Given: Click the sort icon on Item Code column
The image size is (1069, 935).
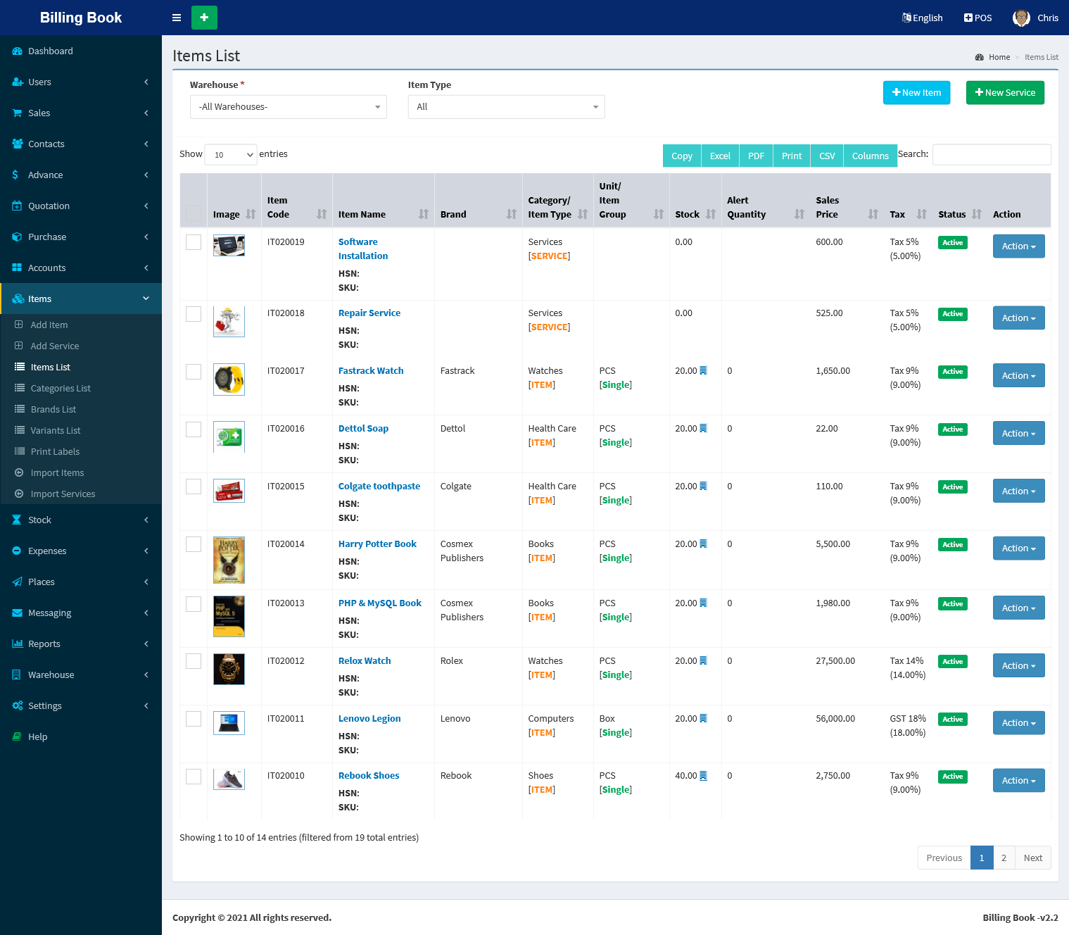Looking at the screenshot, I should pos(322,214).
